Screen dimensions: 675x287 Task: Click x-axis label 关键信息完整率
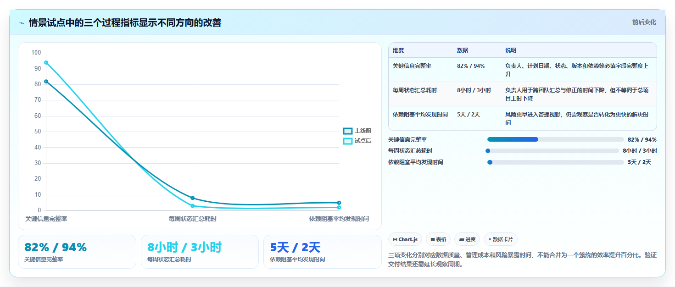tap(46, 219)
